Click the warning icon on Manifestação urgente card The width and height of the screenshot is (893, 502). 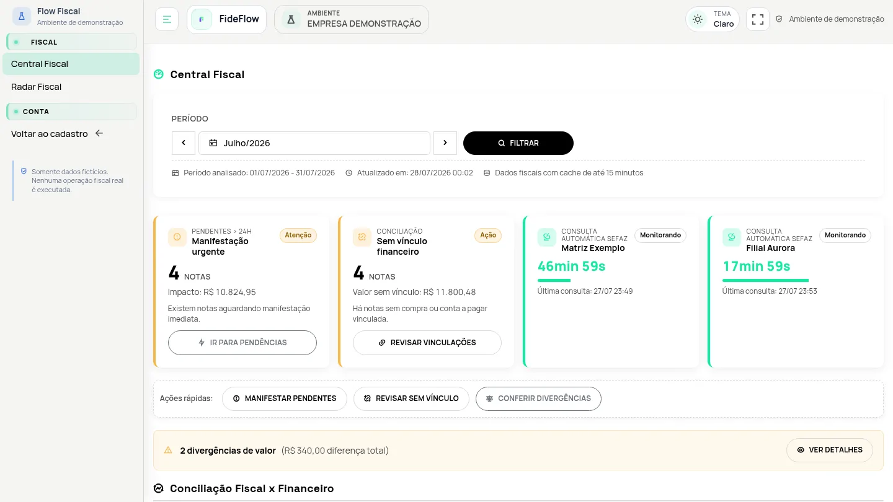click(177, 237)
